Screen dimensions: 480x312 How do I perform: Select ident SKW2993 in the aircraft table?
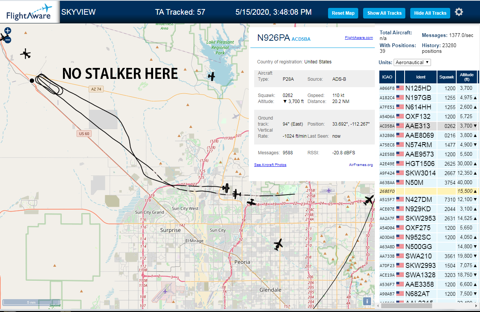pos(420,266)
